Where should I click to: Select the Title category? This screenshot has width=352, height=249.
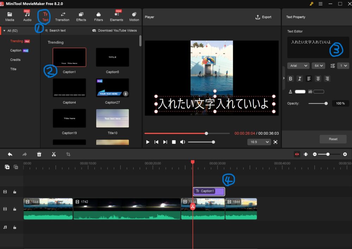[x=13, y=69]
